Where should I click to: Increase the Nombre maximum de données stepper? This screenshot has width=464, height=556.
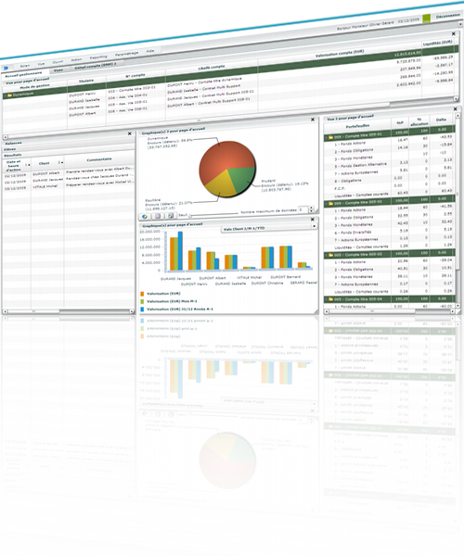(312, 208)
